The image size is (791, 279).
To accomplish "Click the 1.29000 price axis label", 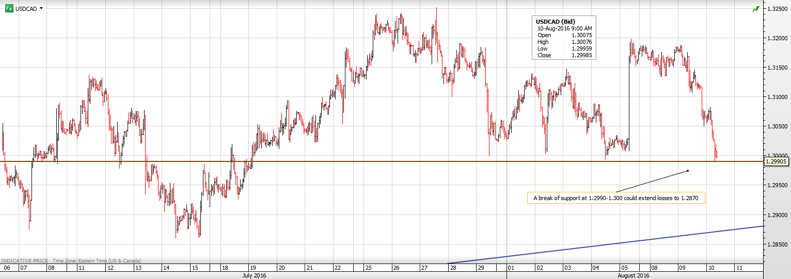I will tap(777, 215).
